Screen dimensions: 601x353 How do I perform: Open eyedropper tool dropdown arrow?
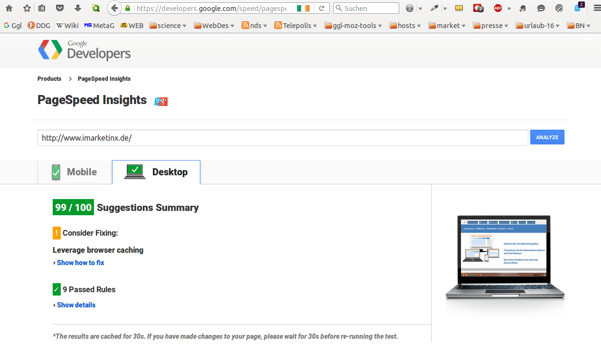444,9
